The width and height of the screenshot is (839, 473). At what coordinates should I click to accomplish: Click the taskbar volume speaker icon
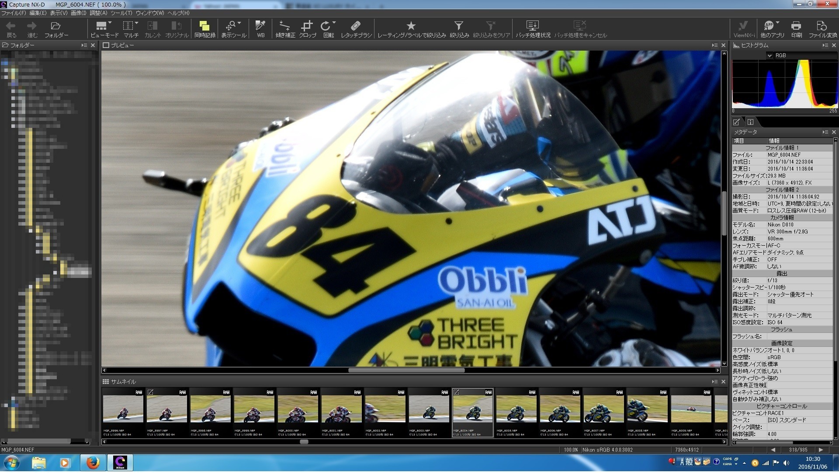click(x=786, y=463)
